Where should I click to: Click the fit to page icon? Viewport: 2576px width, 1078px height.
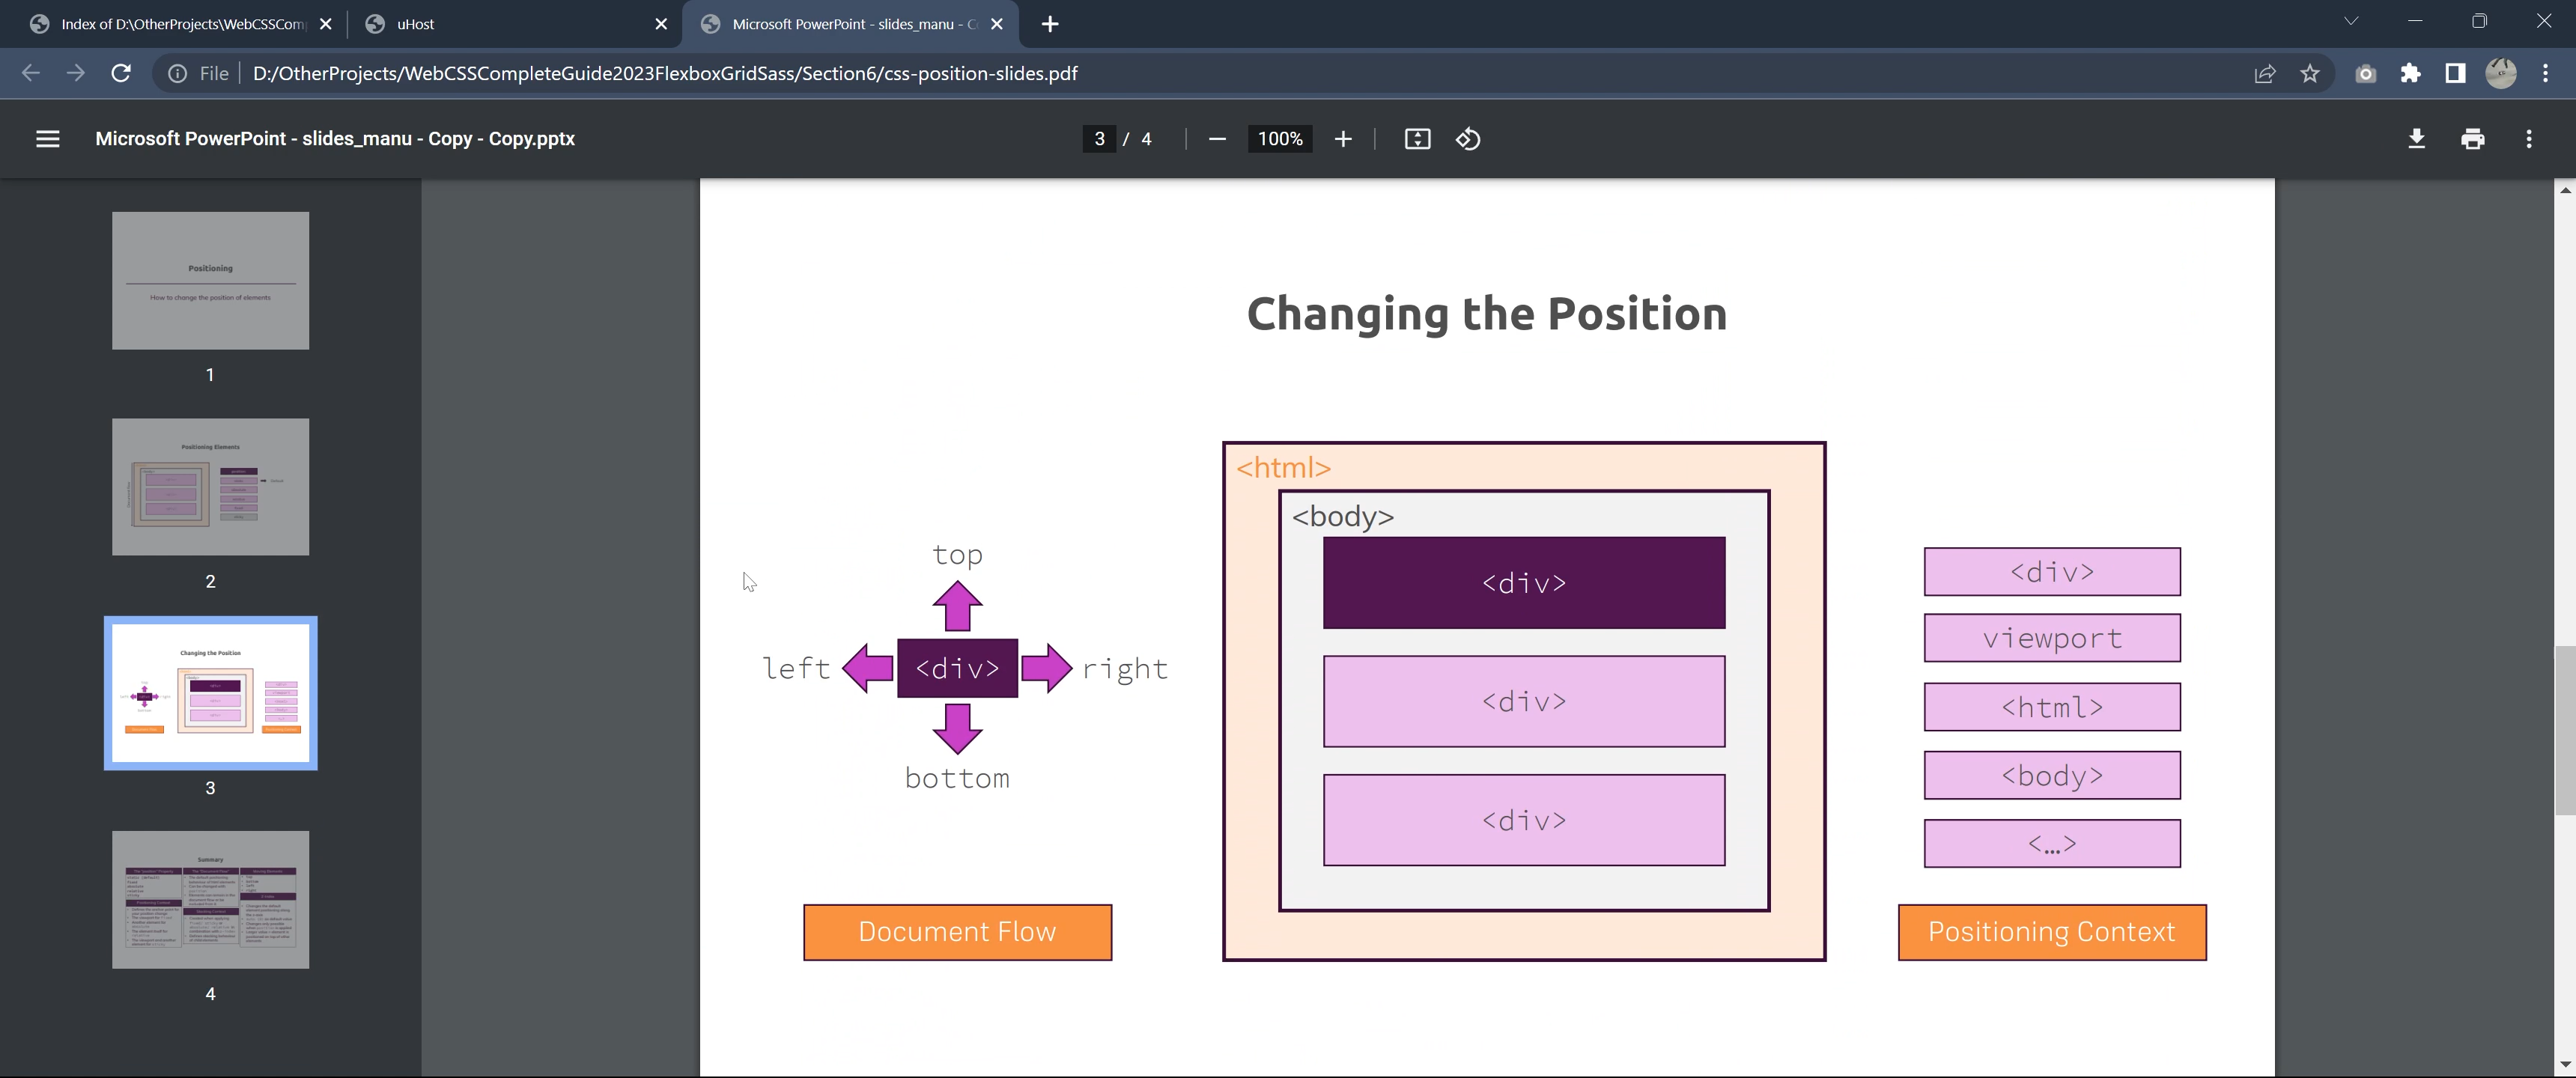click(x=1417, y=139)
